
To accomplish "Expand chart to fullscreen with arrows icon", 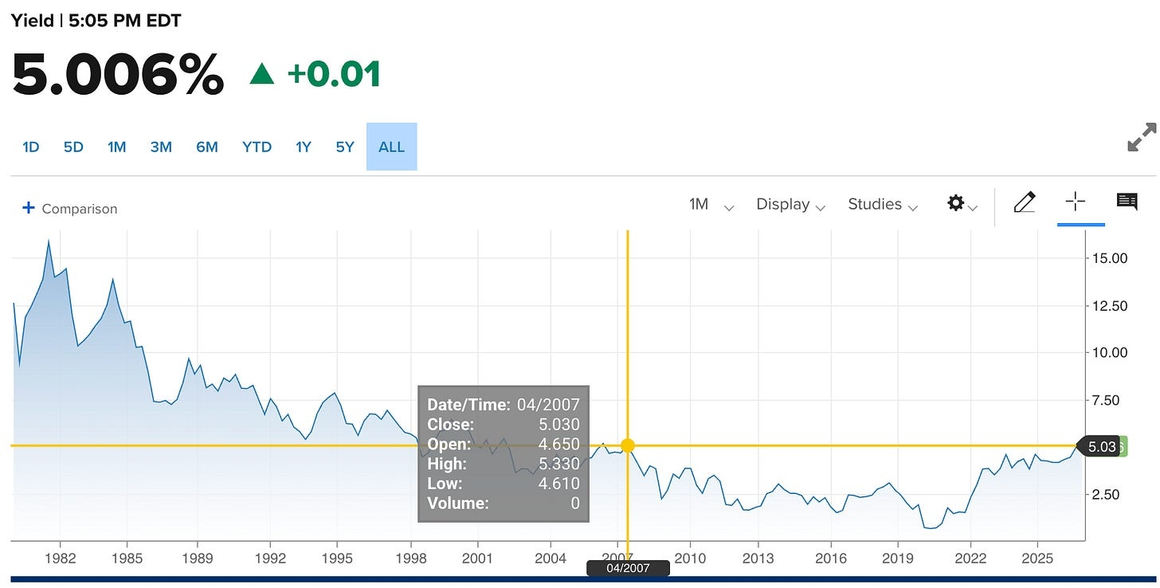I will [1142, 137].
